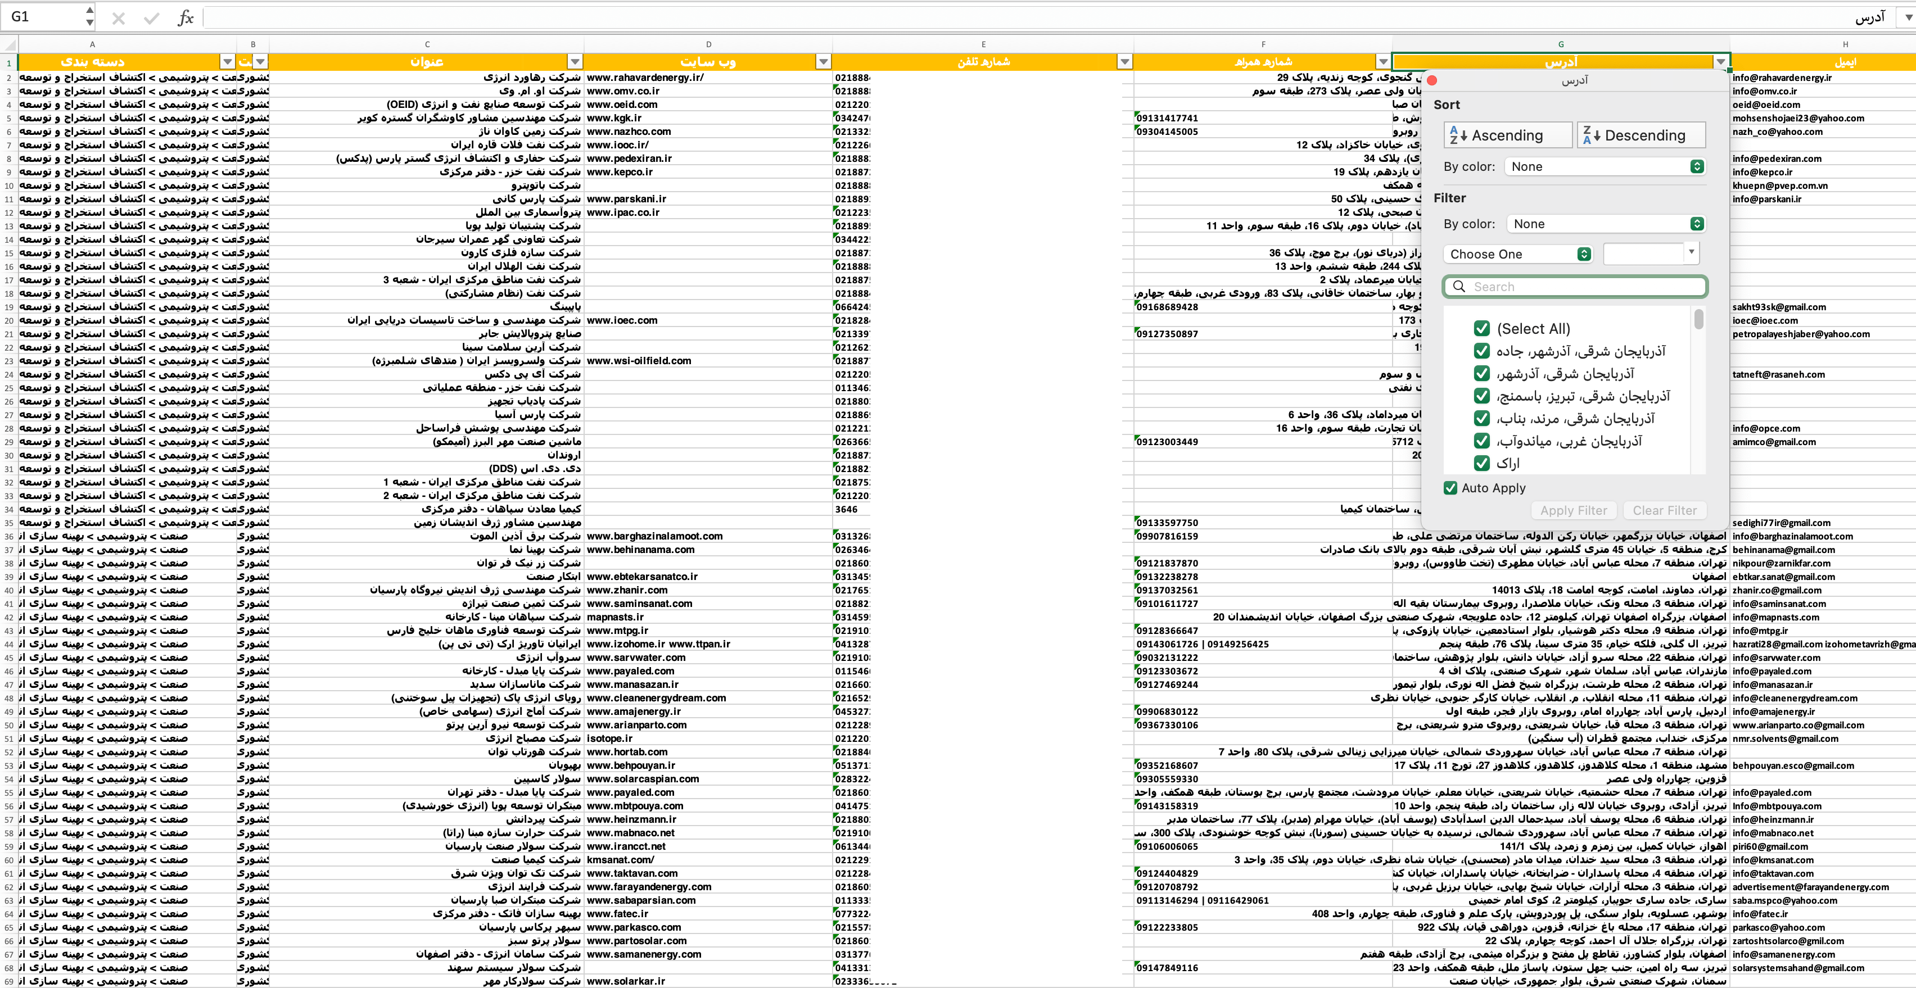Click cell 09122233805
The width and height of the screenshot is (1916, 988).
tap(1263, 927)
